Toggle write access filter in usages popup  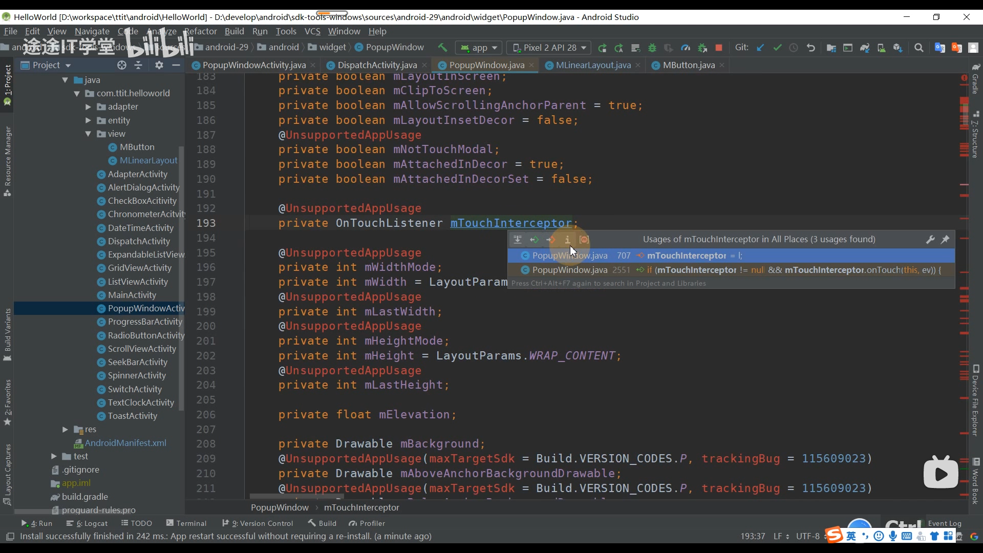(x=551, y=239)
